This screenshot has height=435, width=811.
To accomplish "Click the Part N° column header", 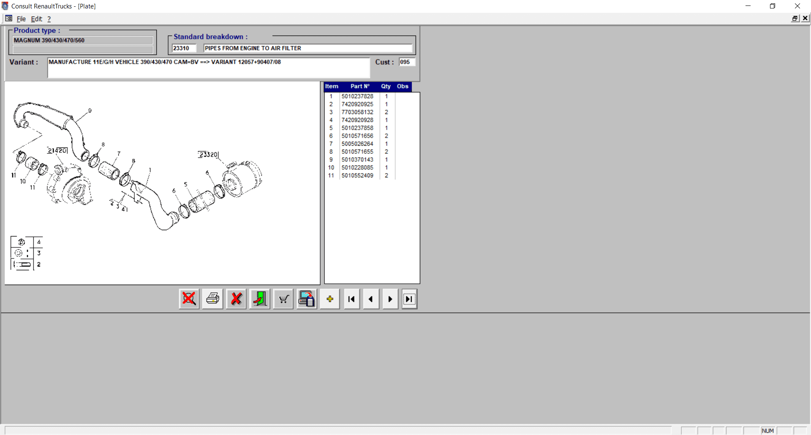I will click(x=360, y=86).
